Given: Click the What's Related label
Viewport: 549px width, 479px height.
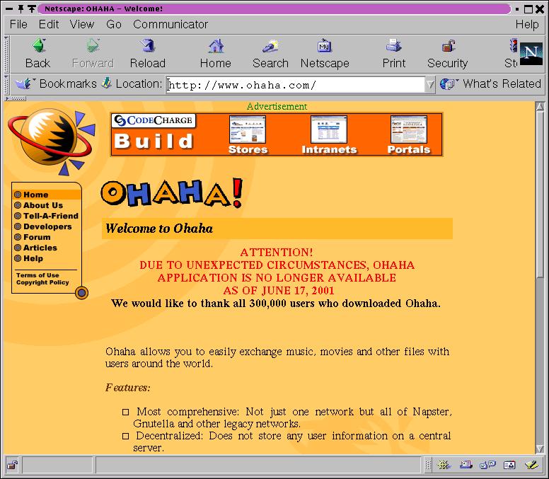Looking at the screenshot, I should point(502,83).
